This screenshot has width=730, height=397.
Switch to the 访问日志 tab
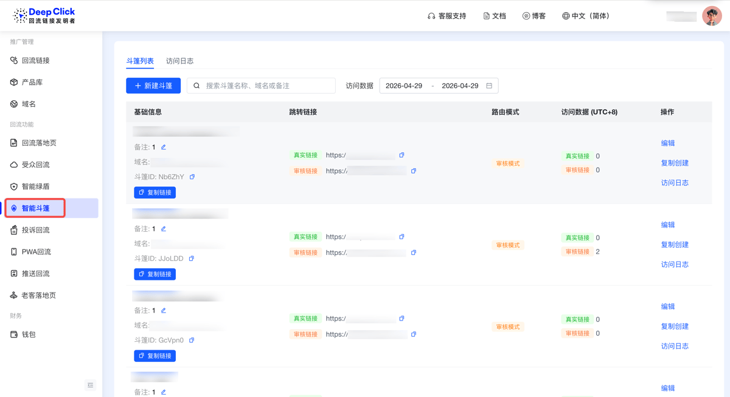coord(180,61)
